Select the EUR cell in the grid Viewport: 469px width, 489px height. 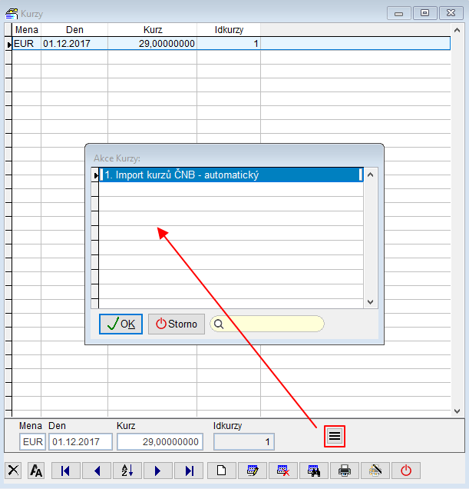point(26,43)
